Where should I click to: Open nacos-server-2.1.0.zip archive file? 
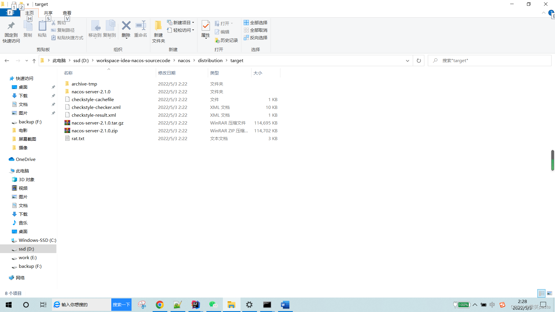[95, 131]
